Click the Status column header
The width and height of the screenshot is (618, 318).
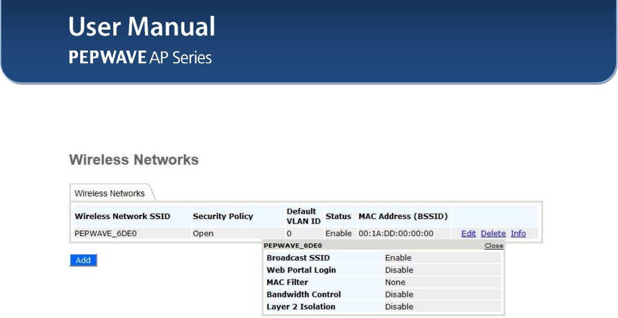(x=338, y=216)
